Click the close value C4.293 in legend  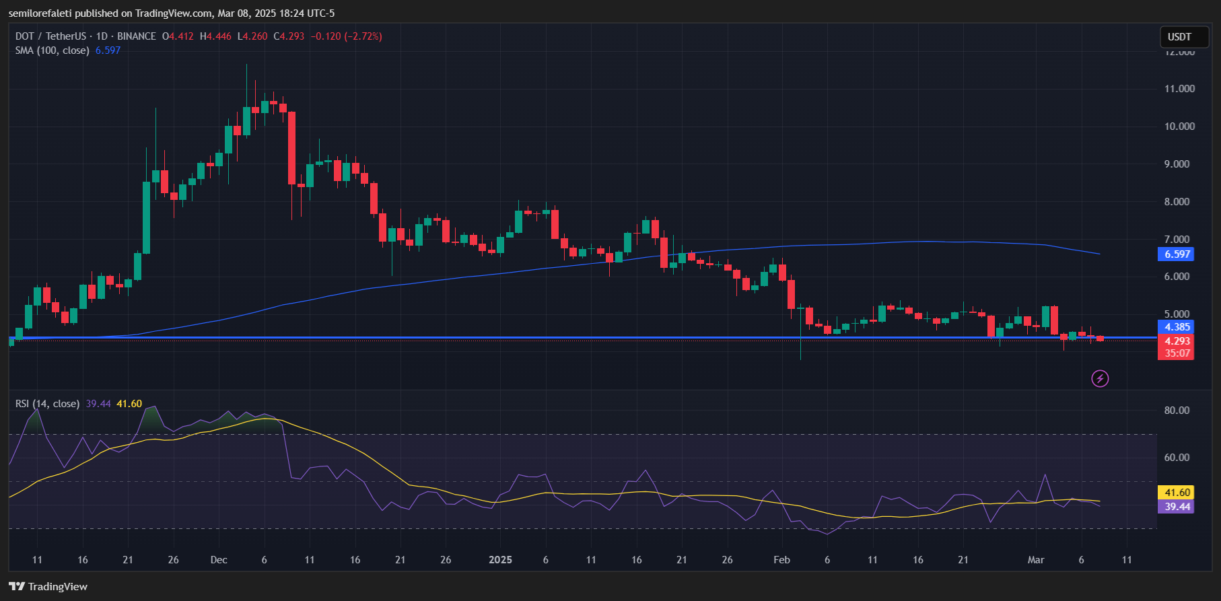289,36
